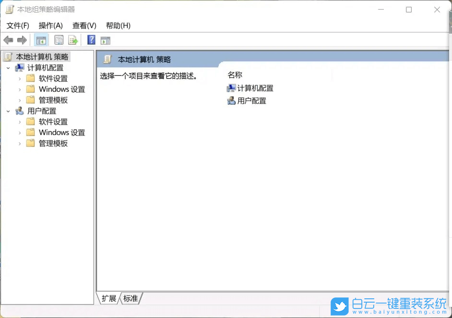Click the export list toolbar icon

click(x=73, y=40)
